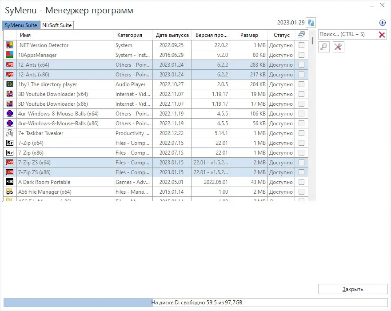Select the 7-Zip ZS (x64) name
The height and width of the screenshot is (311, 391).
coord(34,162)
